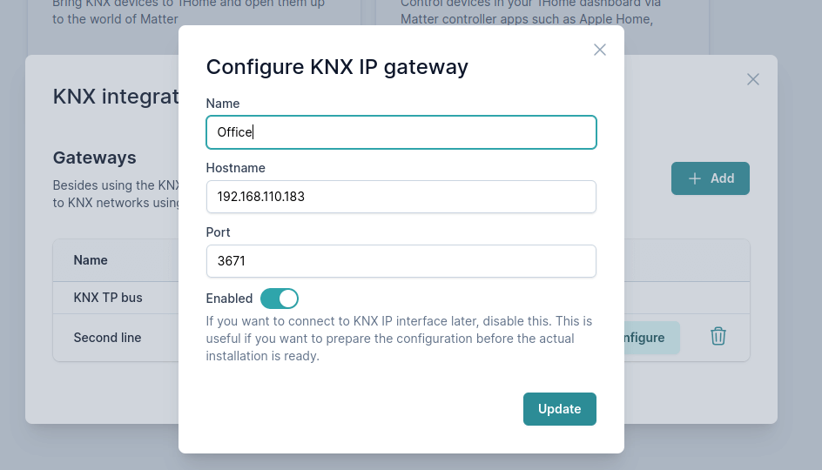
Task: Focus the Name field containing Office
Action: coord(401,132)
